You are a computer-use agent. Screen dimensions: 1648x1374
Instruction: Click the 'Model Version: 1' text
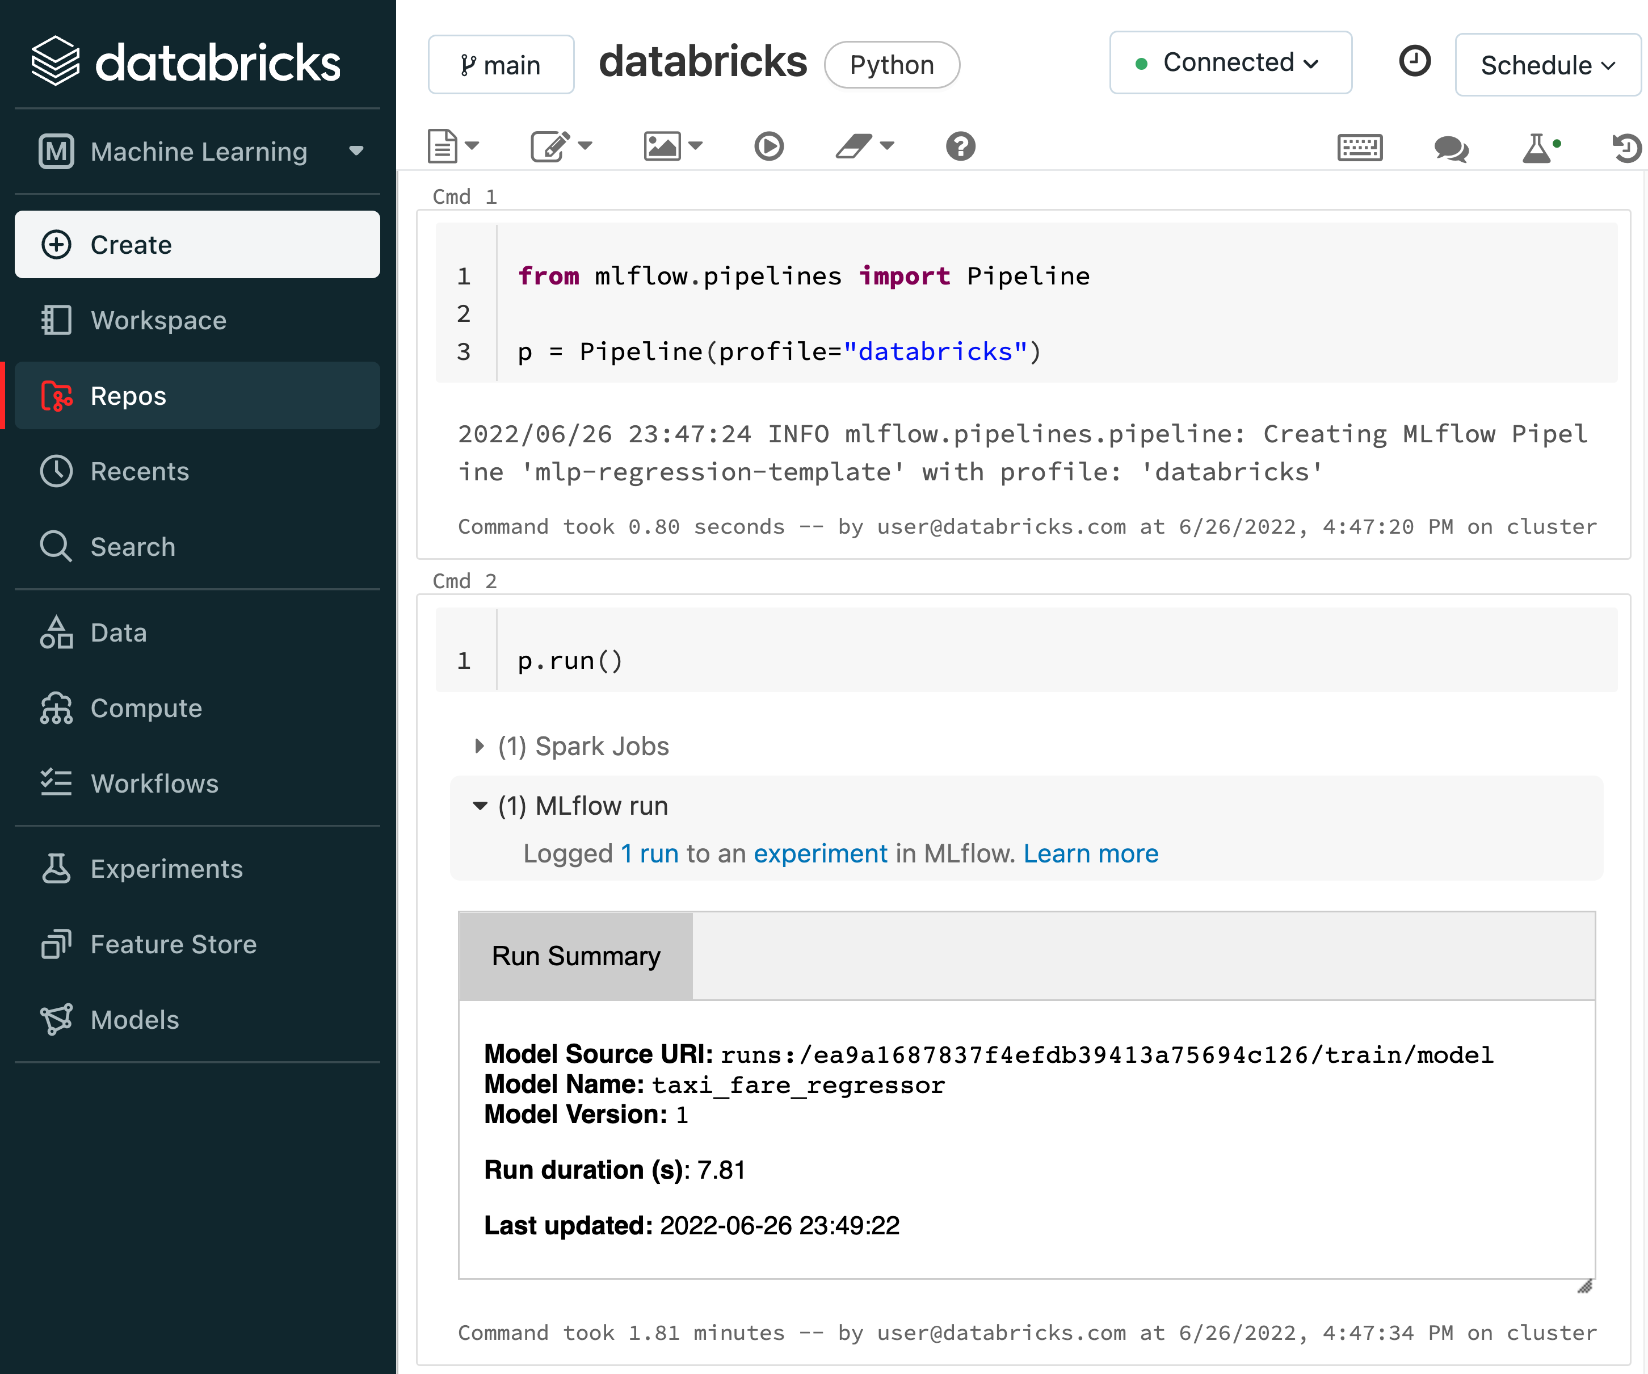pos(586,1115)
